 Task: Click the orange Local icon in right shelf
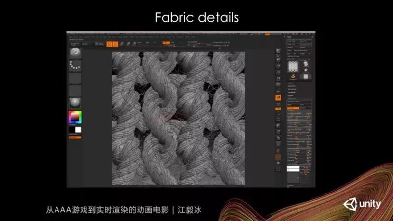[278, 97]
